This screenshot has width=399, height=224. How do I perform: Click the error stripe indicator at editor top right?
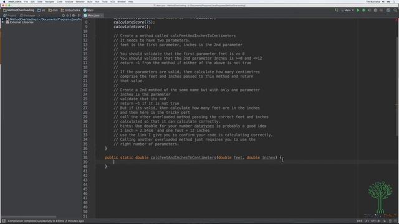pyautogui.click(x=397, y=20)
